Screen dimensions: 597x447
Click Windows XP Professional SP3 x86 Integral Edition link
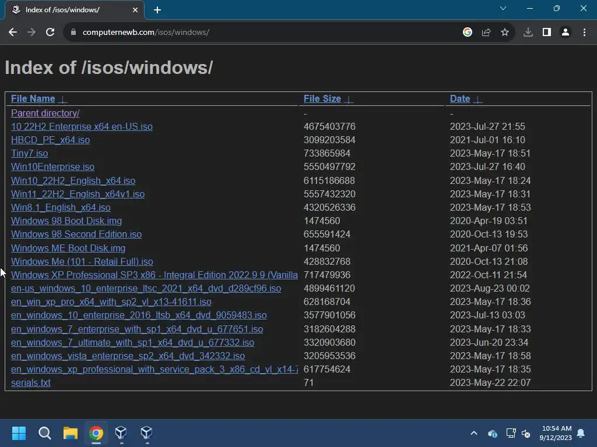click(x=154, y=275)
